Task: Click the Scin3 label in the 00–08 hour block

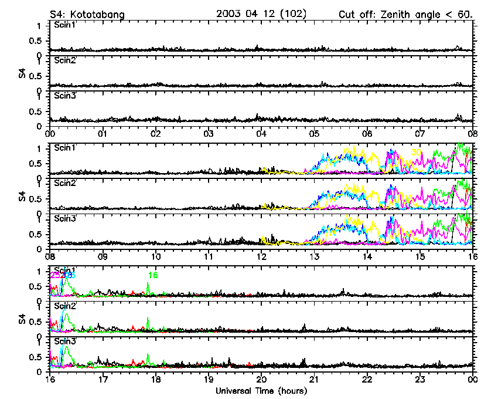Action: coord(65,96)
